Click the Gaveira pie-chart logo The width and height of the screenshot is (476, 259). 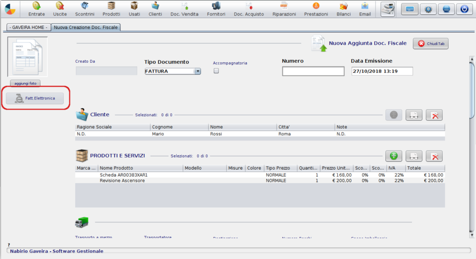(x=10, y=9)
